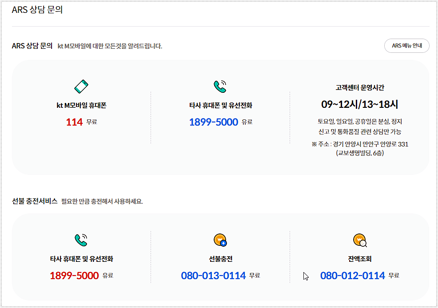Image resolution: width=438 pixels, height=308 pixels.
Task: Click the 선불충전 label text
Action: [x=221, y=259]
